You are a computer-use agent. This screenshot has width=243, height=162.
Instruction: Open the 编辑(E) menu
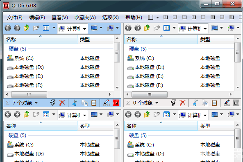[x=37, y=18]
